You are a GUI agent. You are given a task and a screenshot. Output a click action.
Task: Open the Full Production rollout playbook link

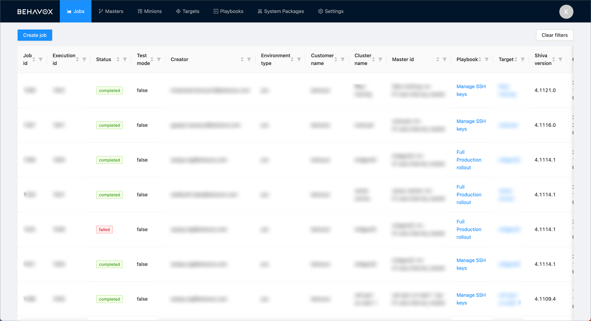pyautogui.click(x=468, y=160)
